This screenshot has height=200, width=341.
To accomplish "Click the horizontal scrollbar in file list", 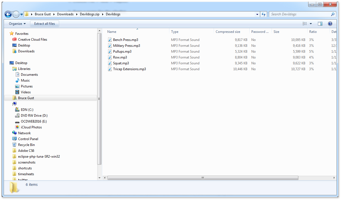I will point(203,178).
